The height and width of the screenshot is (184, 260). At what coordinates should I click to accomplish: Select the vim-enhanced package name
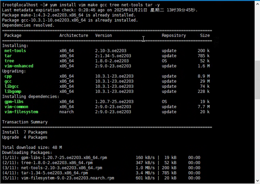tap(19, 66)
